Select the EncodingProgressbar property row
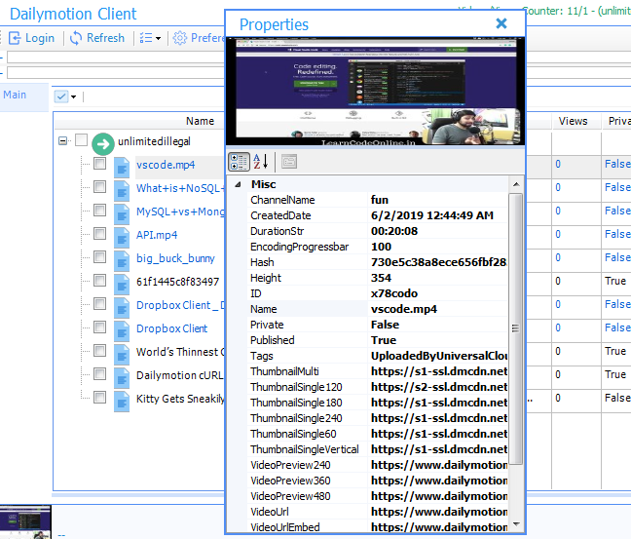Viewport: 631px width, 539px height. (378, 247)
